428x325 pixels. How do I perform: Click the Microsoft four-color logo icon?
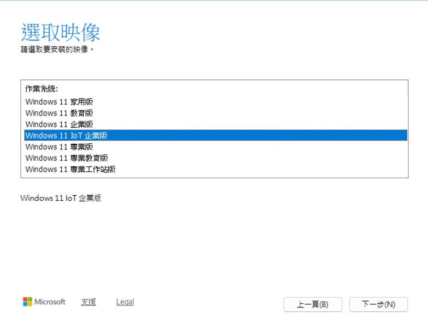click(27, 302)
